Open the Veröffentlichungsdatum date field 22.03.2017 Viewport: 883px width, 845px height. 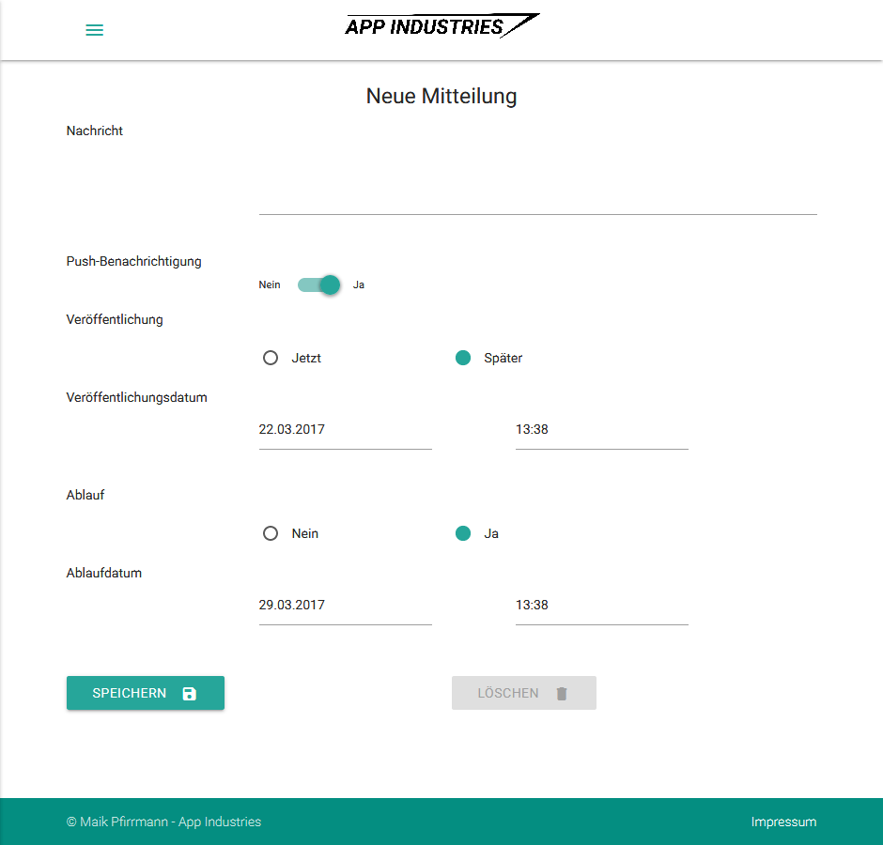(x=345, y=430)
